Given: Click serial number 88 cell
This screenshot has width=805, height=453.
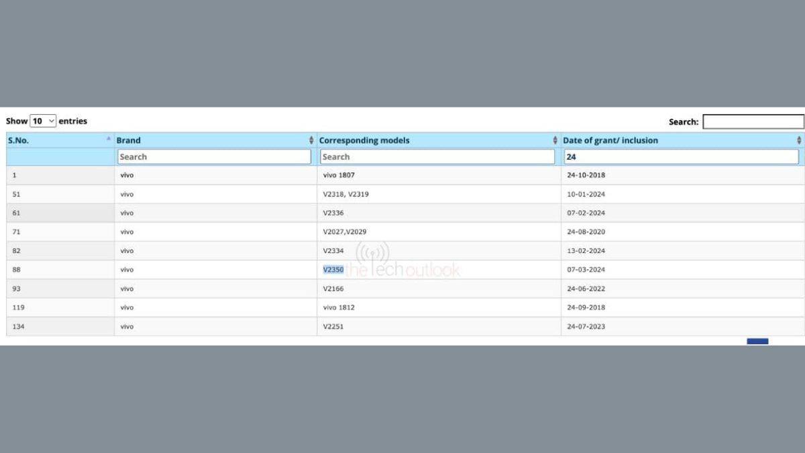Looking at the screenshot, I should pos(60,270).
